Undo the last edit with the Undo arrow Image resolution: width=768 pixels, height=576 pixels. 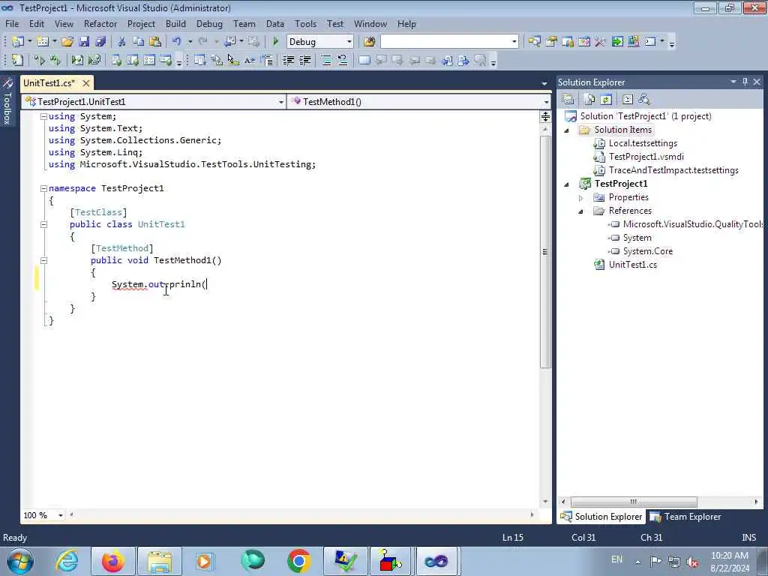(177, 42)
